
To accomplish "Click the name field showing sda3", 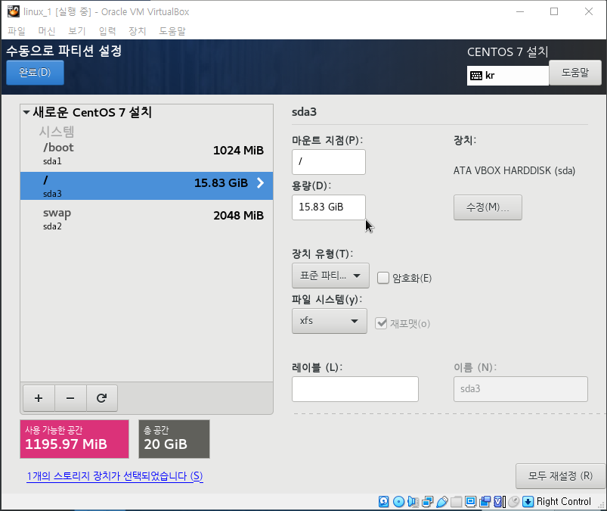I will tap(521, 389).
